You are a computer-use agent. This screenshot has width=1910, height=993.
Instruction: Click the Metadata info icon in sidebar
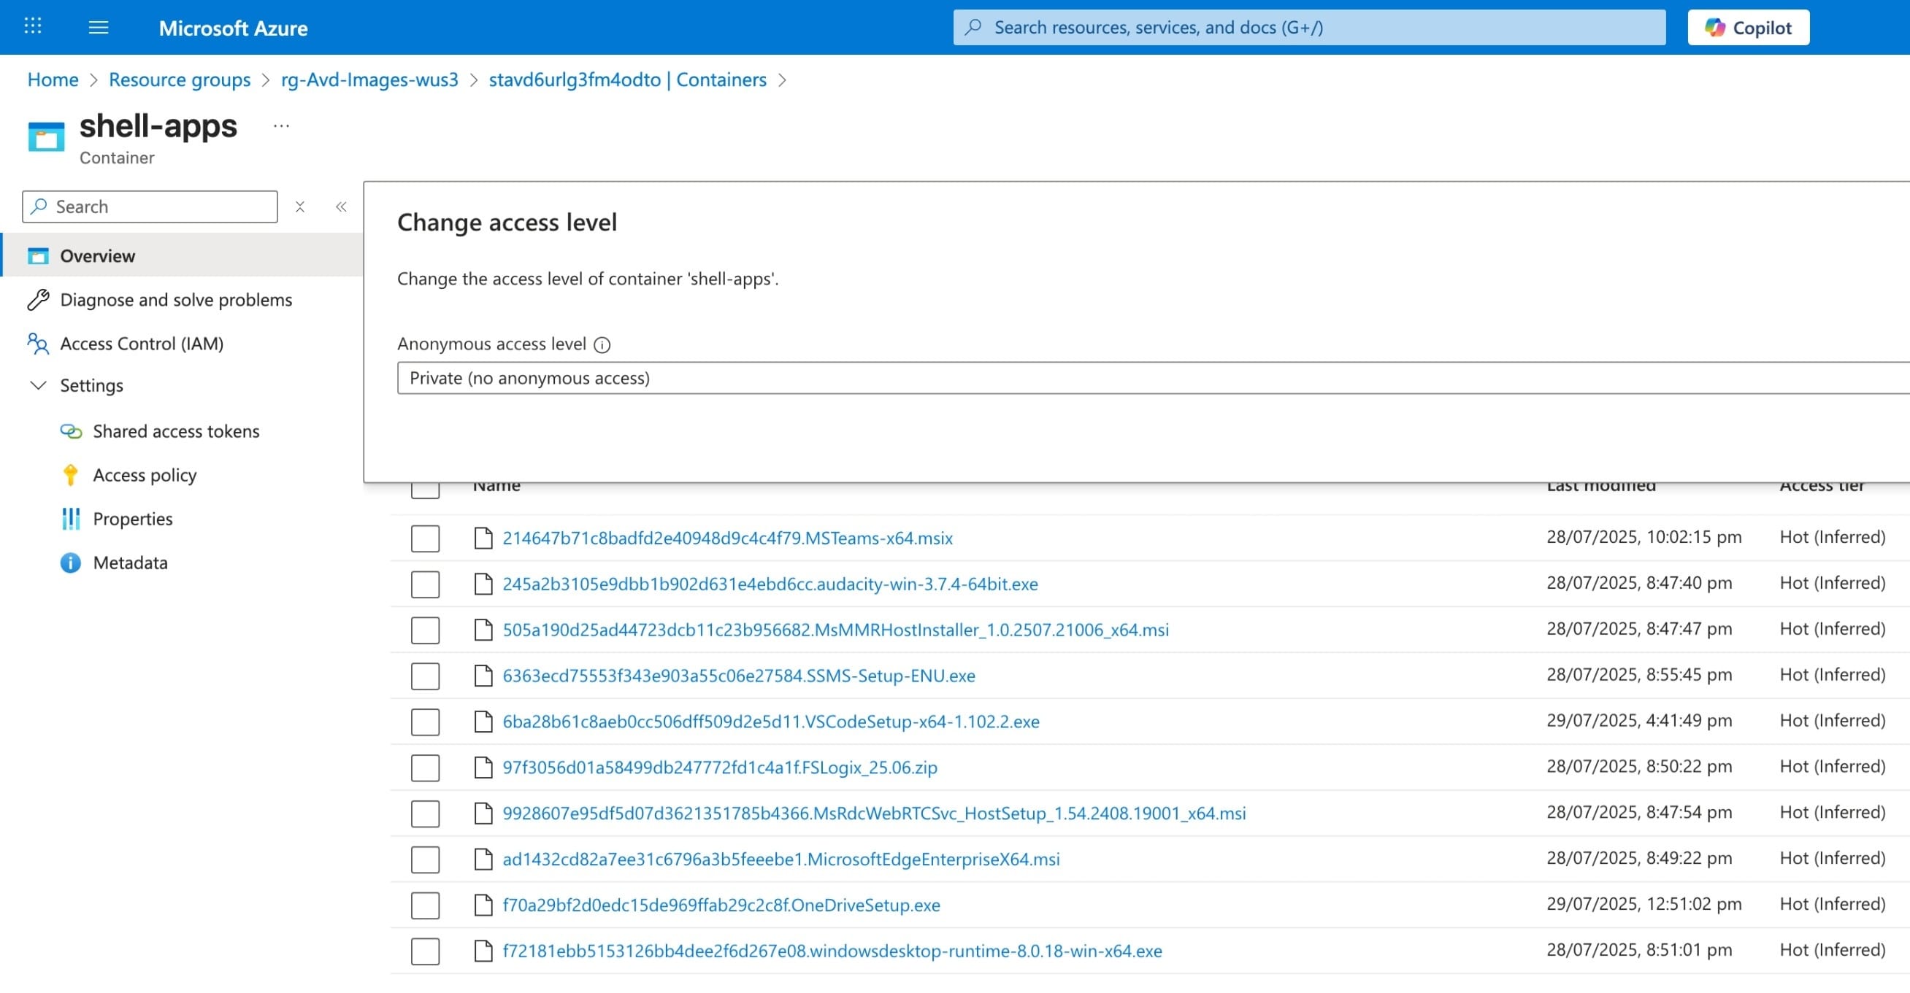(70, 563)
